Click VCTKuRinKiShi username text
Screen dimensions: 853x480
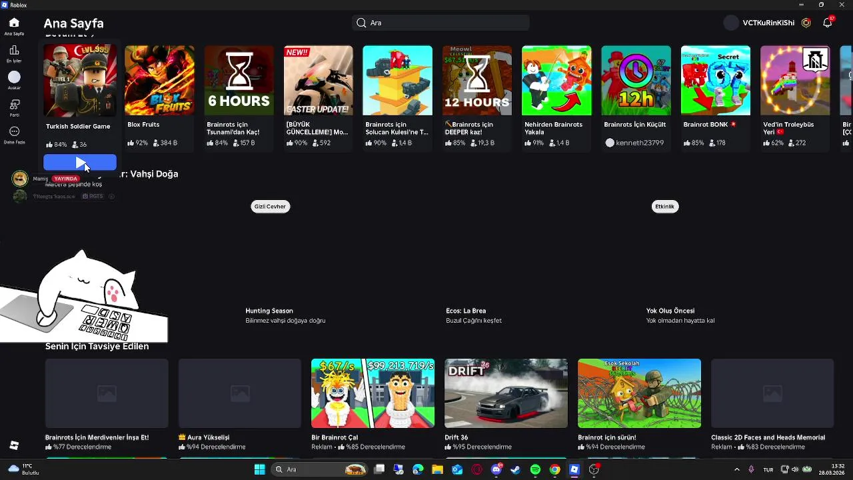(x=768, y=23)
